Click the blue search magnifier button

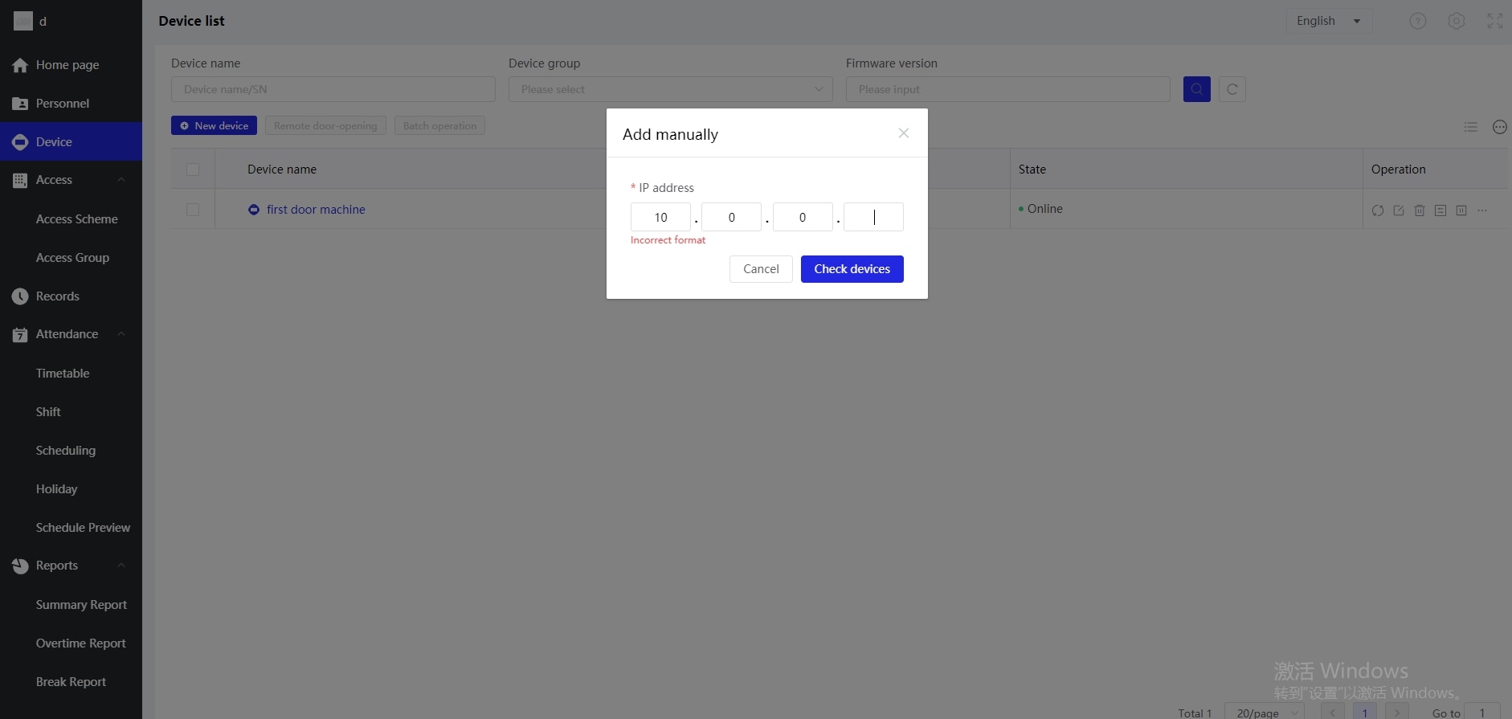click(x=1197, y=89)
